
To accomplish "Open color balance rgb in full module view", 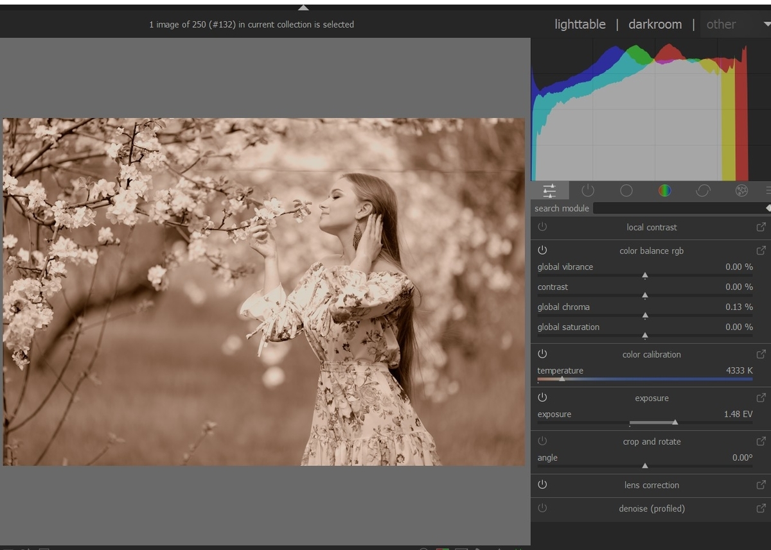I will (x=761, y=250).
